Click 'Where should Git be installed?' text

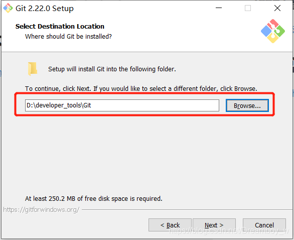[x=68, y=37]
